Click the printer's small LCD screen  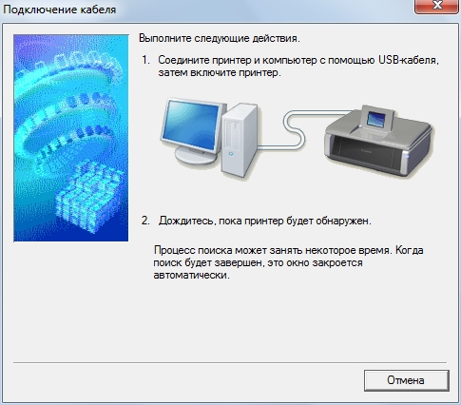tap(376, 120)
